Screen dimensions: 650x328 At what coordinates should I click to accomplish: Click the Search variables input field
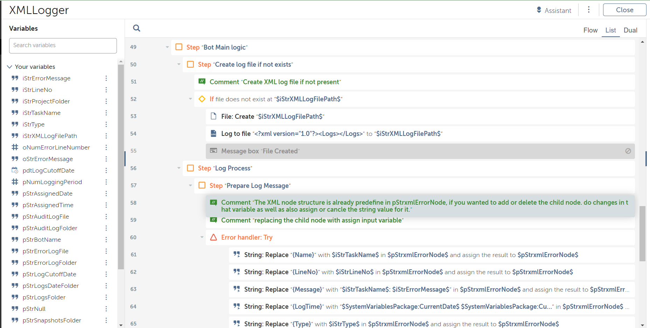tap(63, 46)
